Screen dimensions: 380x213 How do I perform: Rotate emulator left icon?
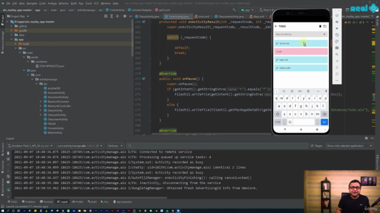pyautogui.click(x=337, y=35)
